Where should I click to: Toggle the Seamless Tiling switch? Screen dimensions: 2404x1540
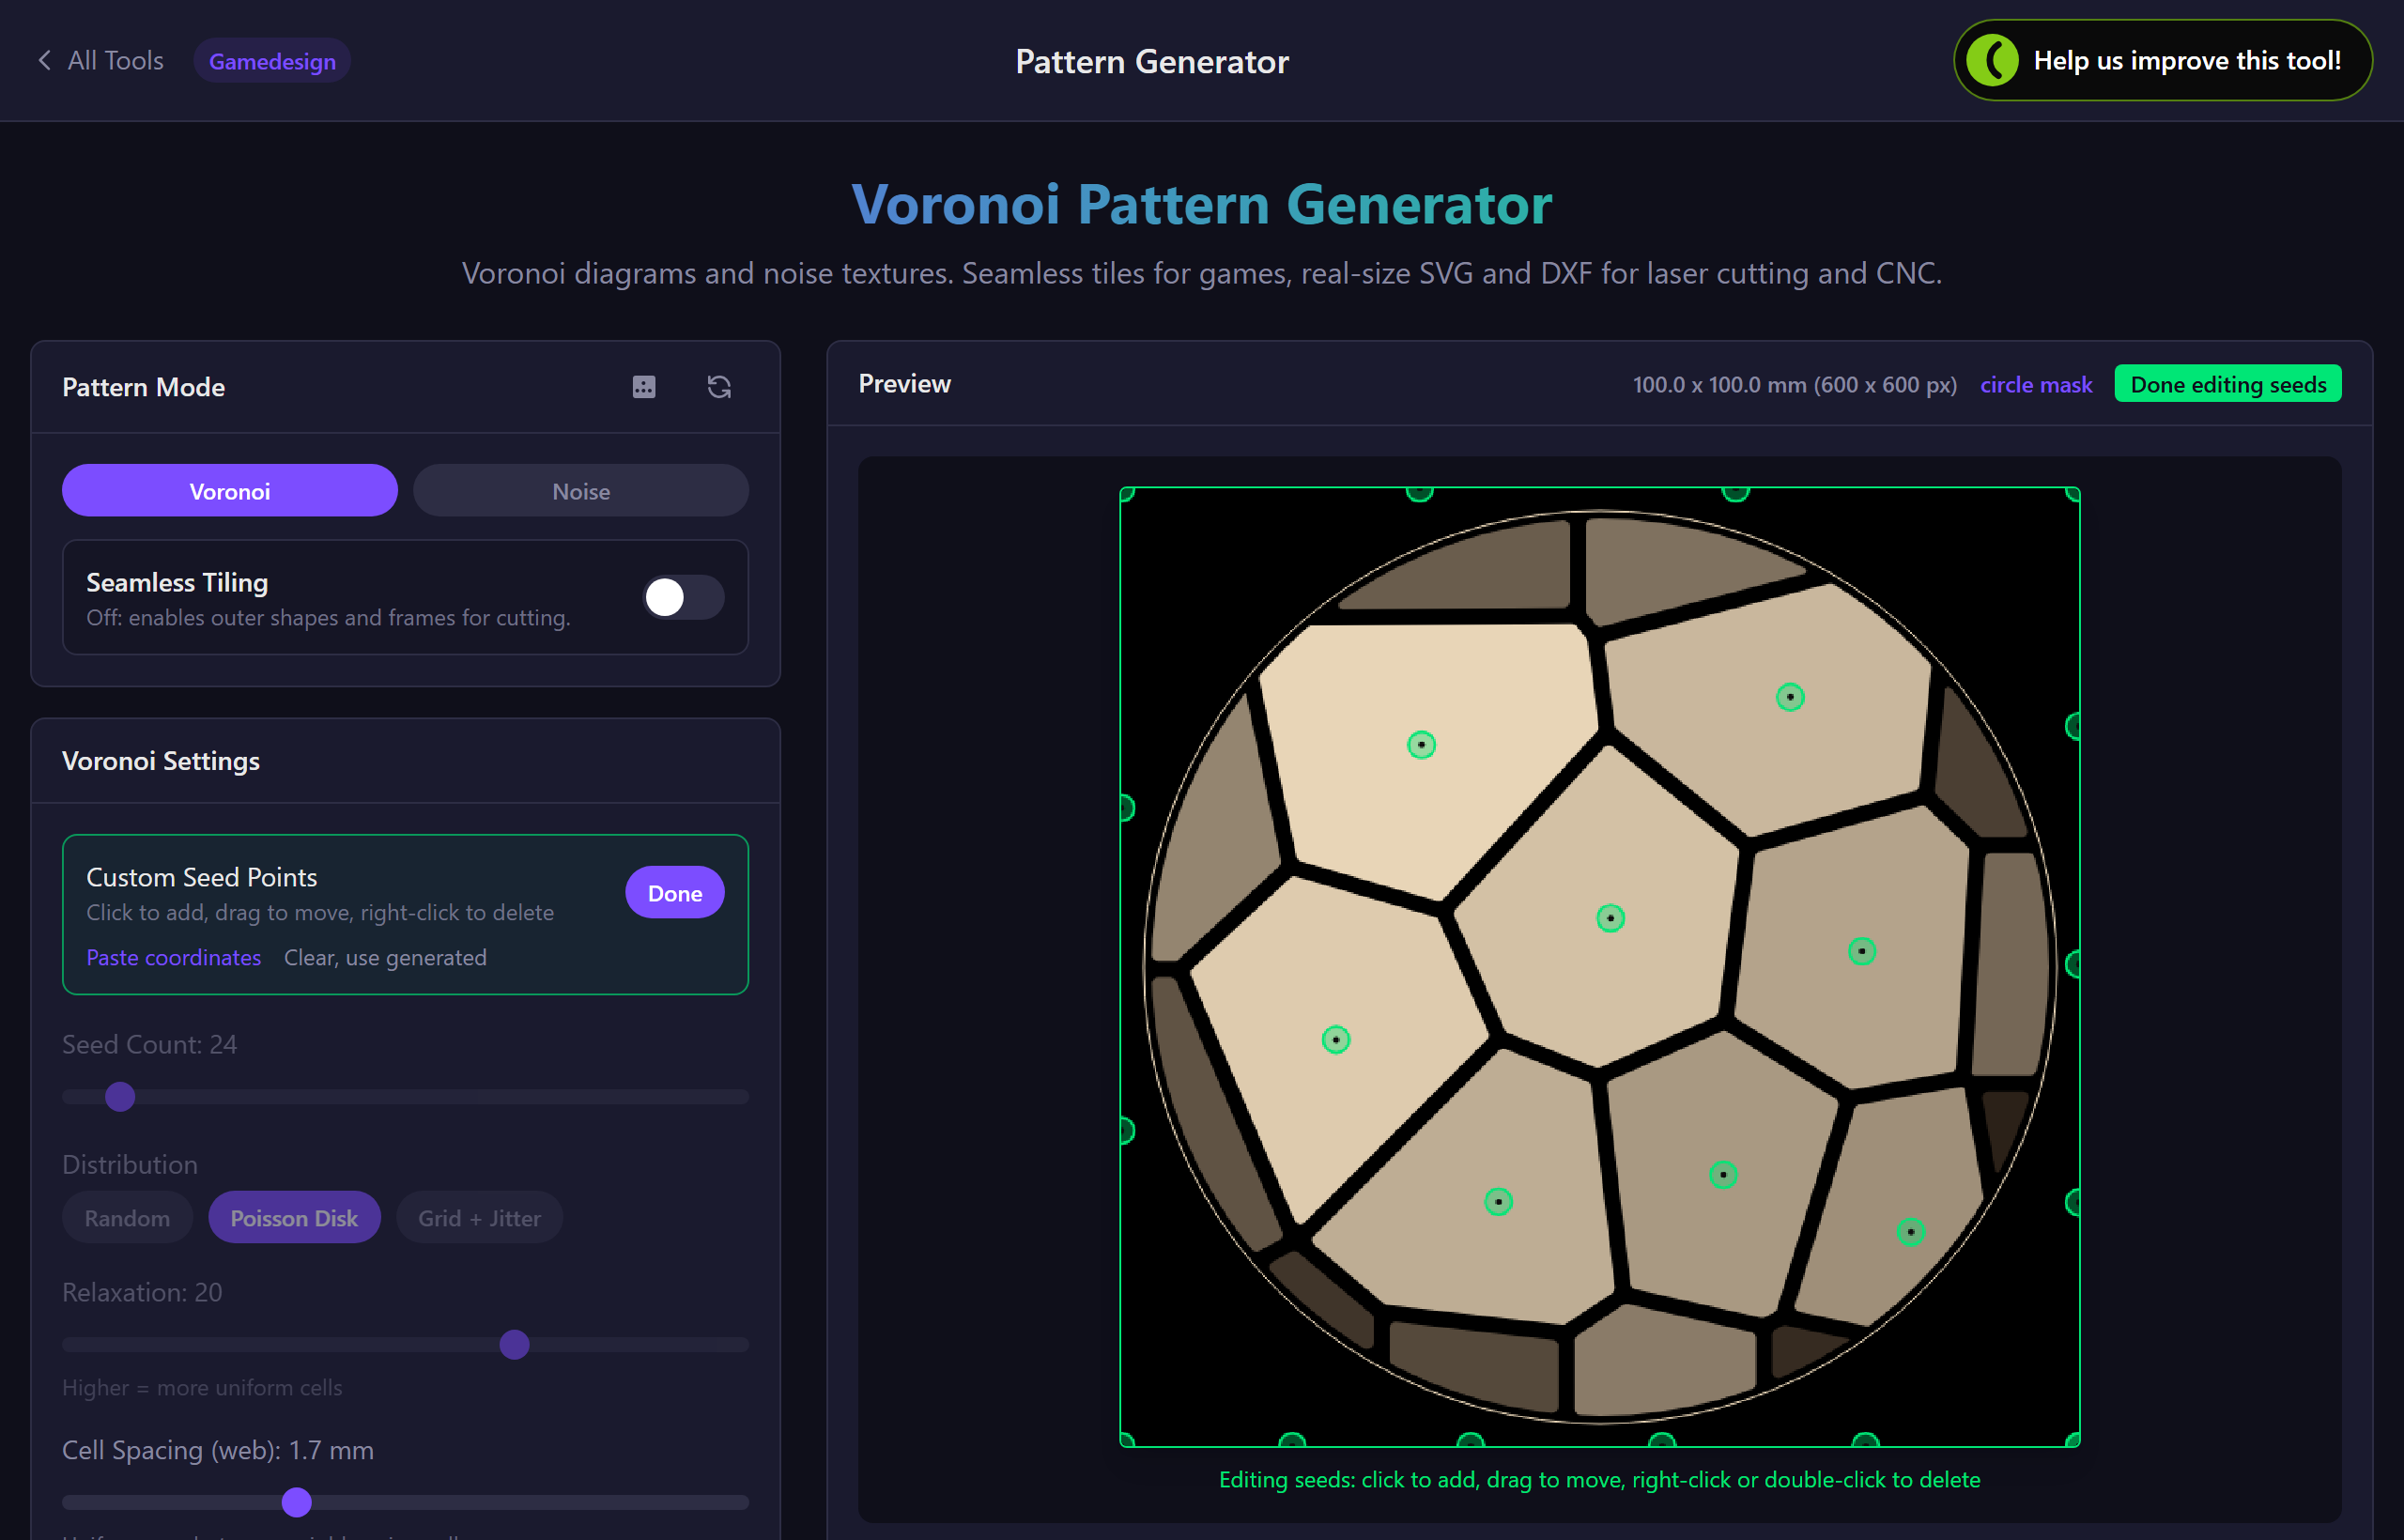(x=683, y=597)
